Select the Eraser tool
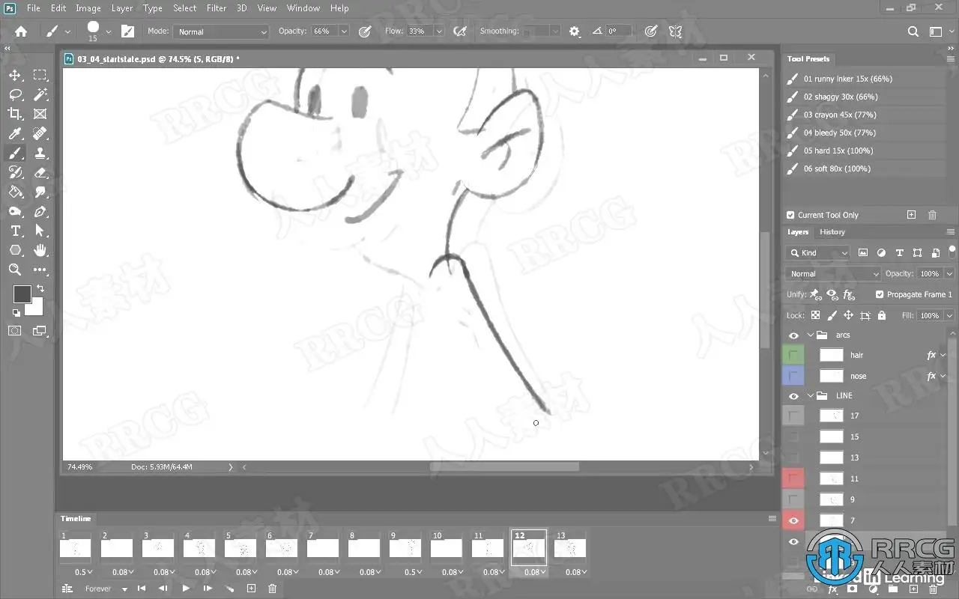This screenshot has width=959, height=599. [40, 172]
